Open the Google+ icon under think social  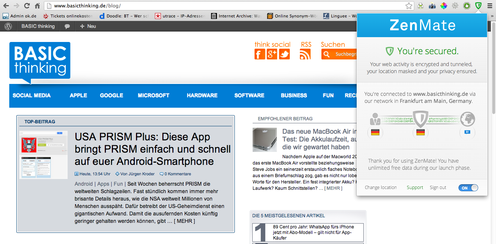pyautogui.click(x=272, y=54)
